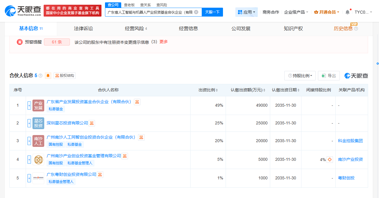Open the 持股比例 dropdown
Viewport: 379px width, 198px height.
pyautogui.click(x=300, y=76)
